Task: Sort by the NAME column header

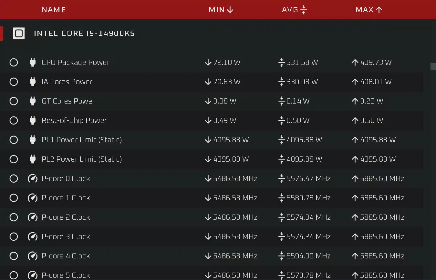Action: (x=54, y=10)
